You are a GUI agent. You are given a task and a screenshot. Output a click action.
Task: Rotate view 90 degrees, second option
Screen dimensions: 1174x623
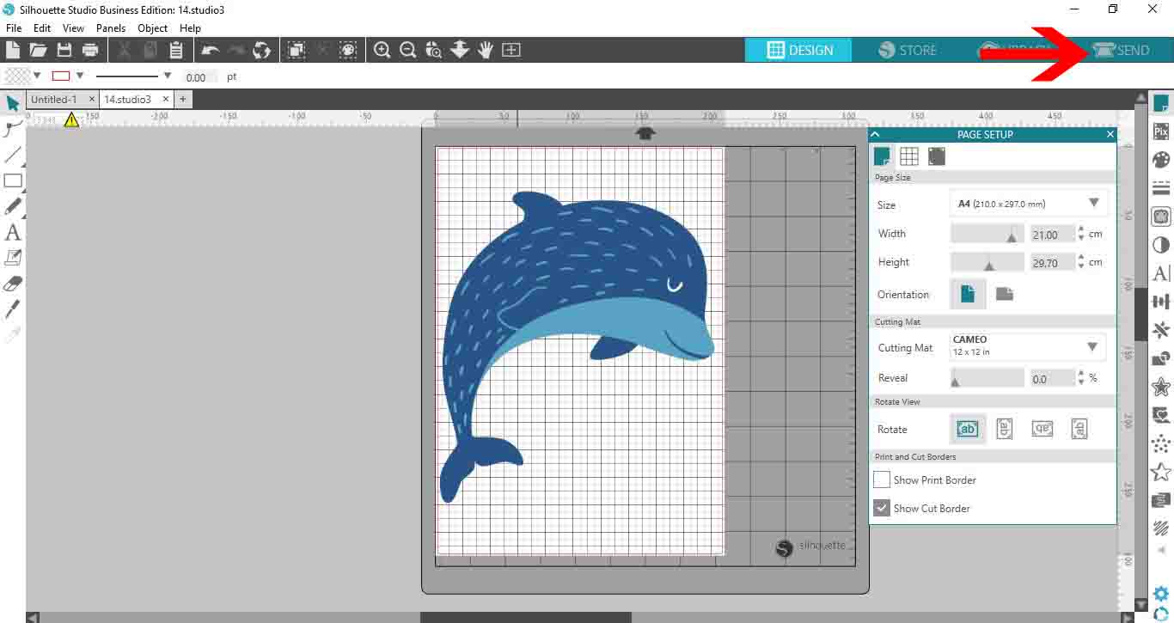pos(1005,429)
